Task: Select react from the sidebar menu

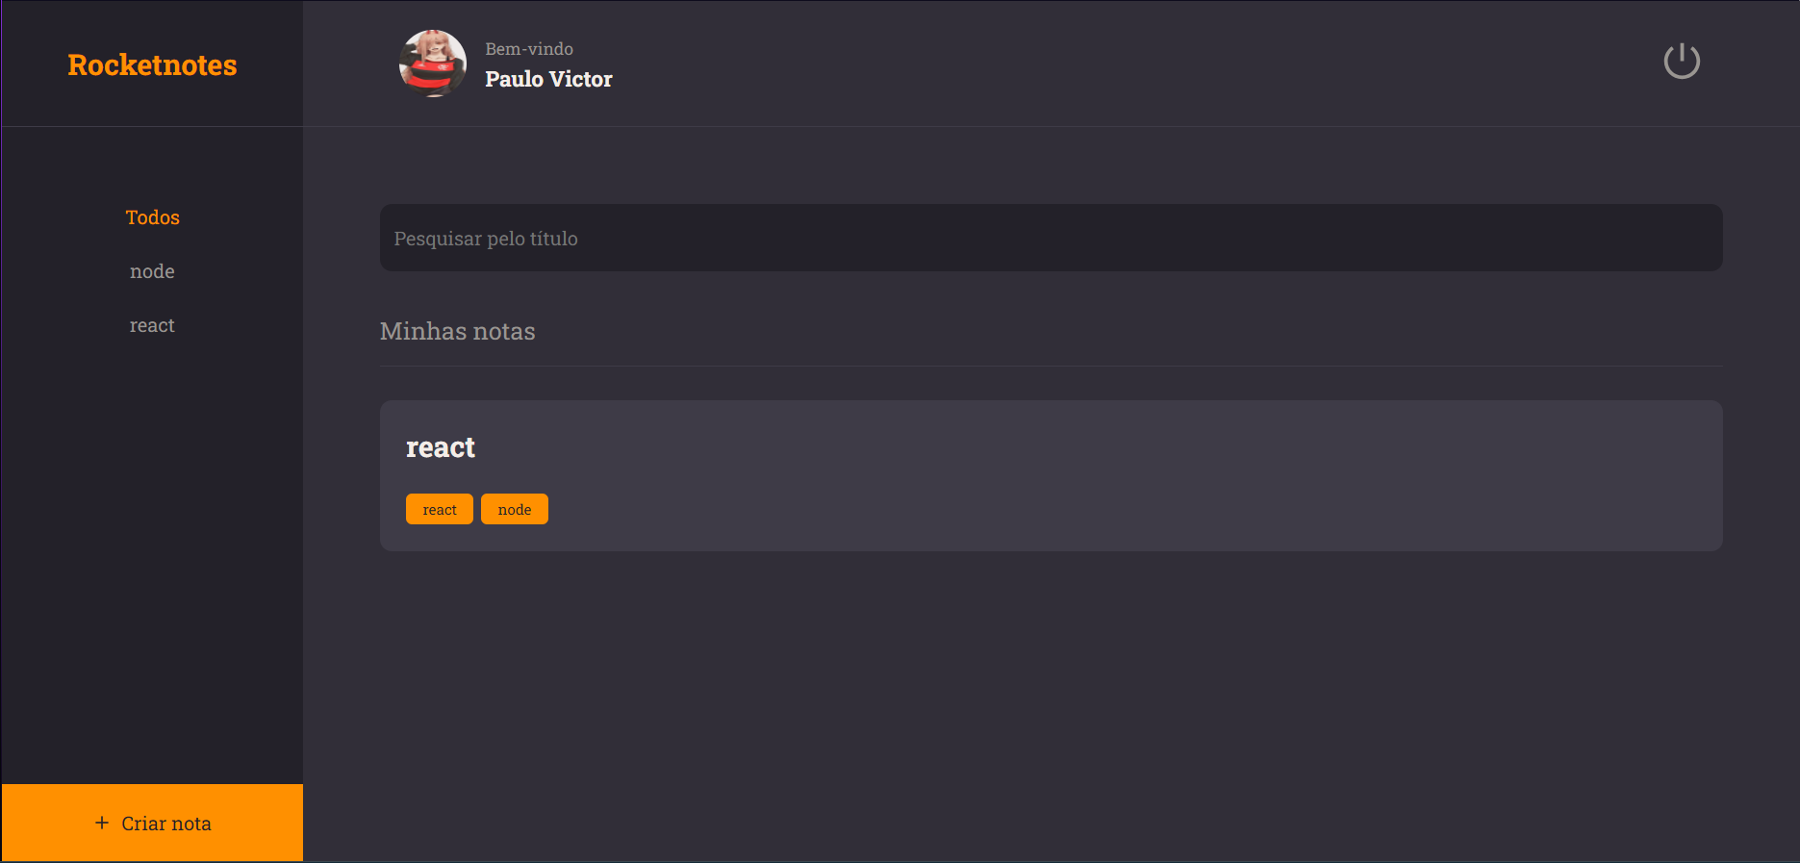Action: [152, 325]
